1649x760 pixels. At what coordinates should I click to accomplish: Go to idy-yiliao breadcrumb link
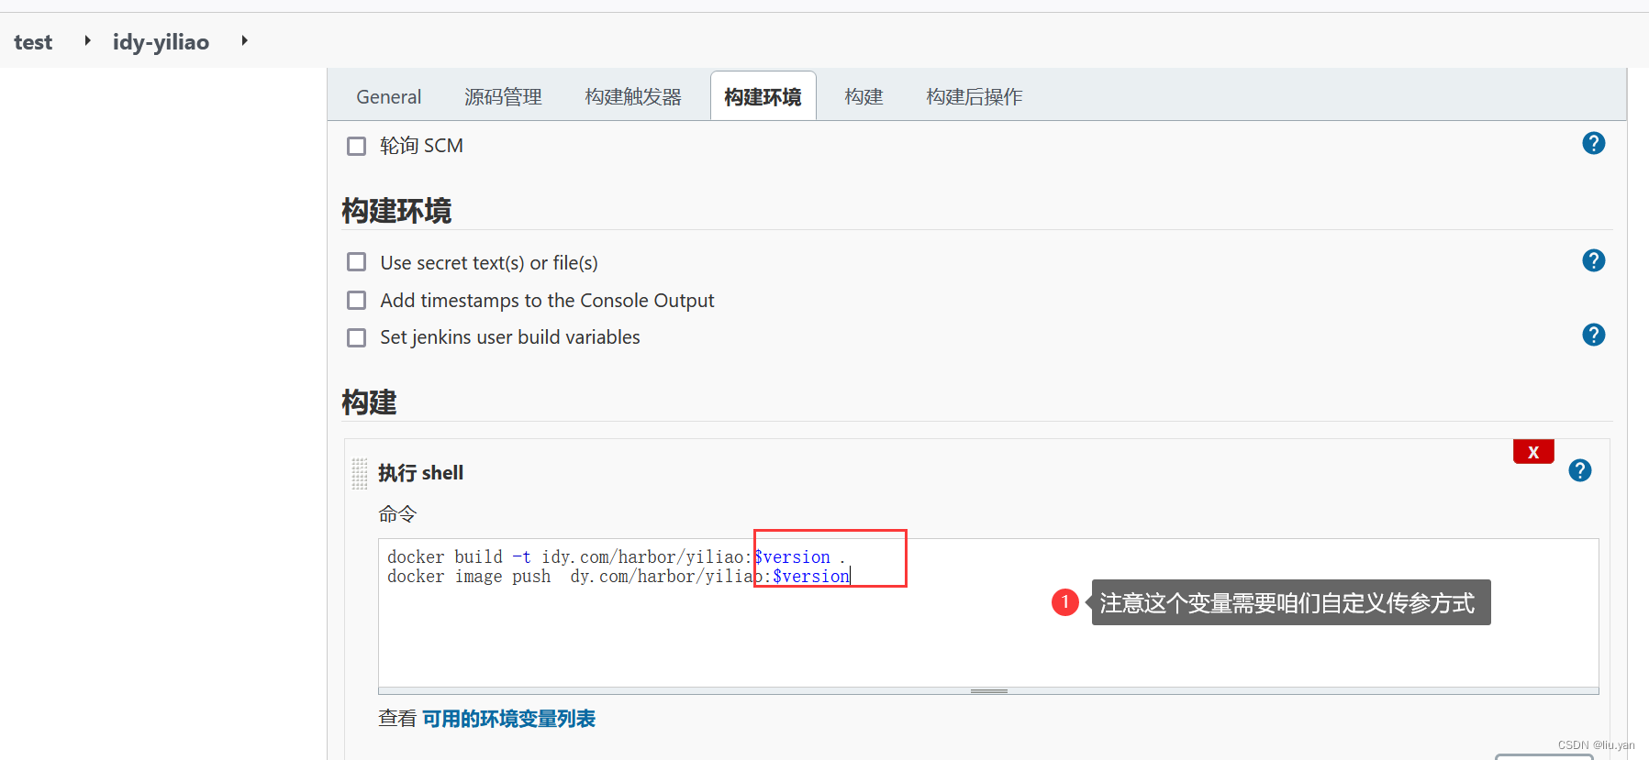pos(161,42)
